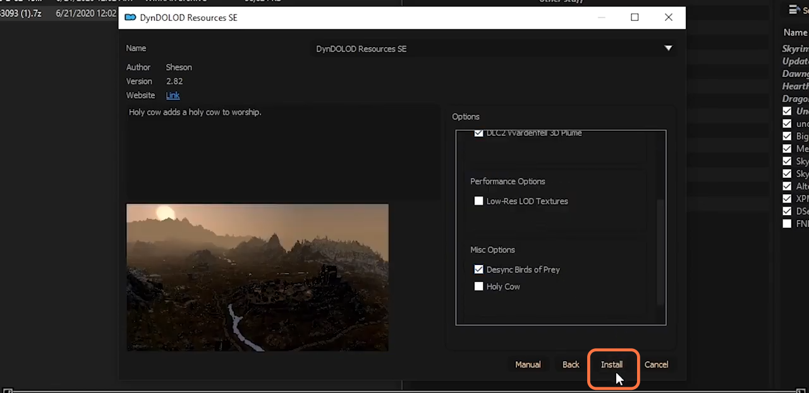Toggle the checkbox for the unc plugin
The width and height of the screenshot is (809, 393).
point(787,124)
